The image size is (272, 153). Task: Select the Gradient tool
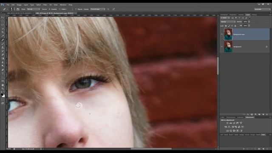tap(3, 59)
